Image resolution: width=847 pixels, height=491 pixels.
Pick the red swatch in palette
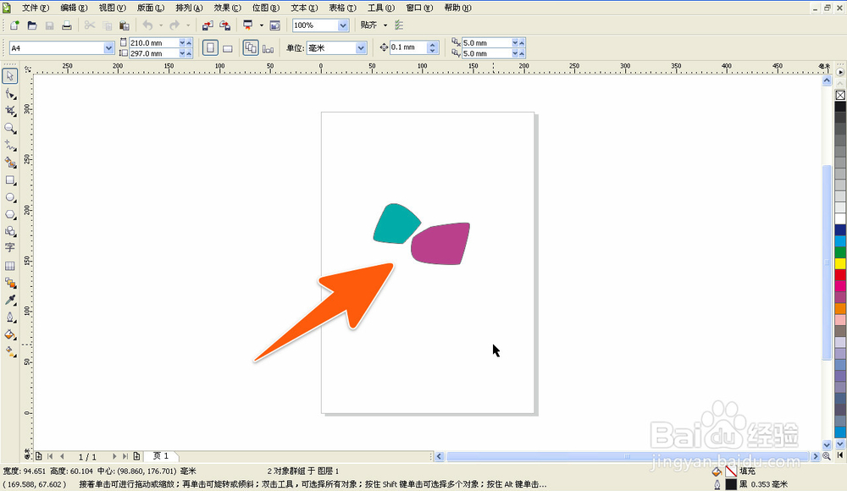[840, 274]
